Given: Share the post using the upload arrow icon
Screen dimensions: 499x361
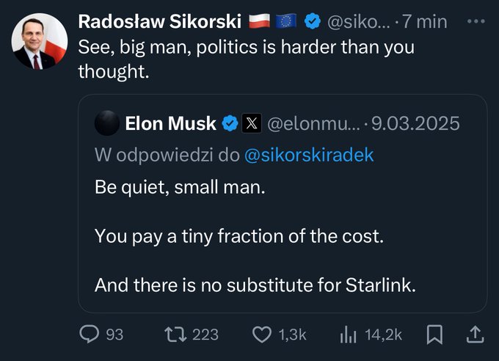Looking at the screenshot, I should [475, 335].
